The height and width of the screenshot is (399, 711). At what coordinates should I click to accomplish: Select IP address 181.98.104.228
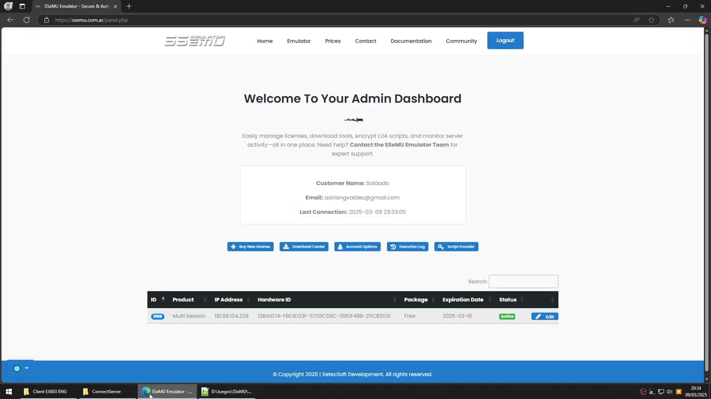pos(232,316)
